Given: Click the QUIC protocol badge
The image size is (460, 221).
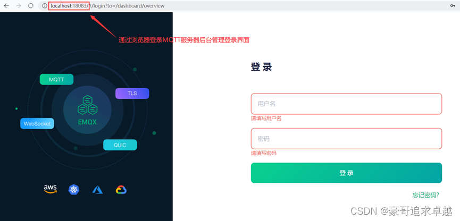Looking at the screenshot, I should click(120, 145).
